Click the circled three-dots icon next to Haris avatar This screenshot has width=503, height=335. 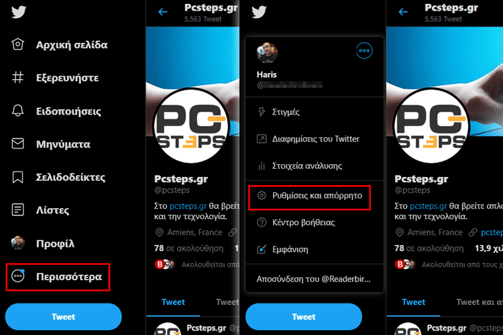pyautogui.click(x=364, y=51)
